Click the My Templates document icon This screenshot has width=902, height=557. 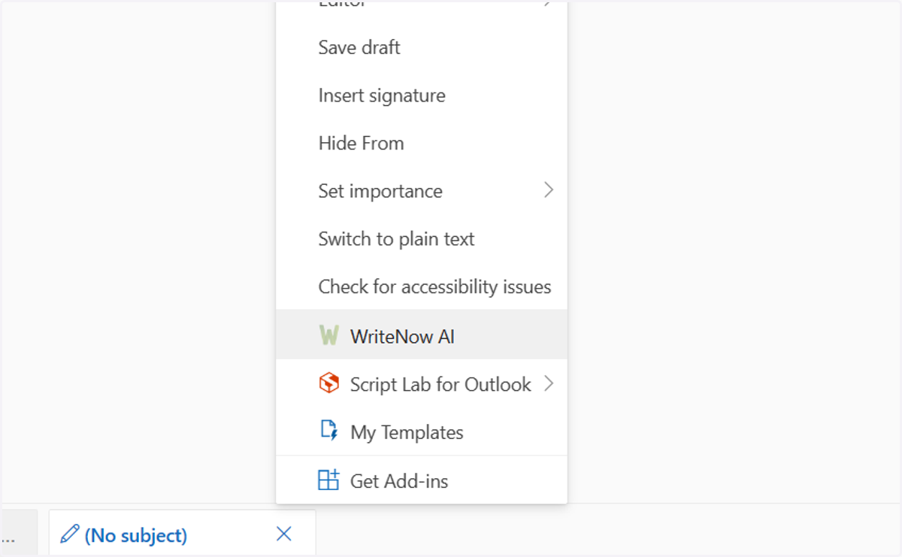[328, 431]
